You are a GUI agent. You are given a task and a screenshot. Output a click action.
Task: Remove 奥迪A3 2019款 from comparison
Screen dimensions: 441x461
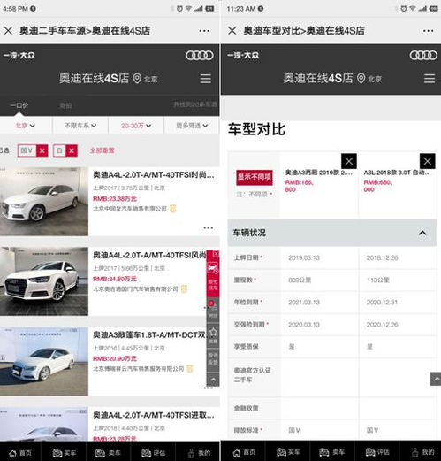(349, 161)
